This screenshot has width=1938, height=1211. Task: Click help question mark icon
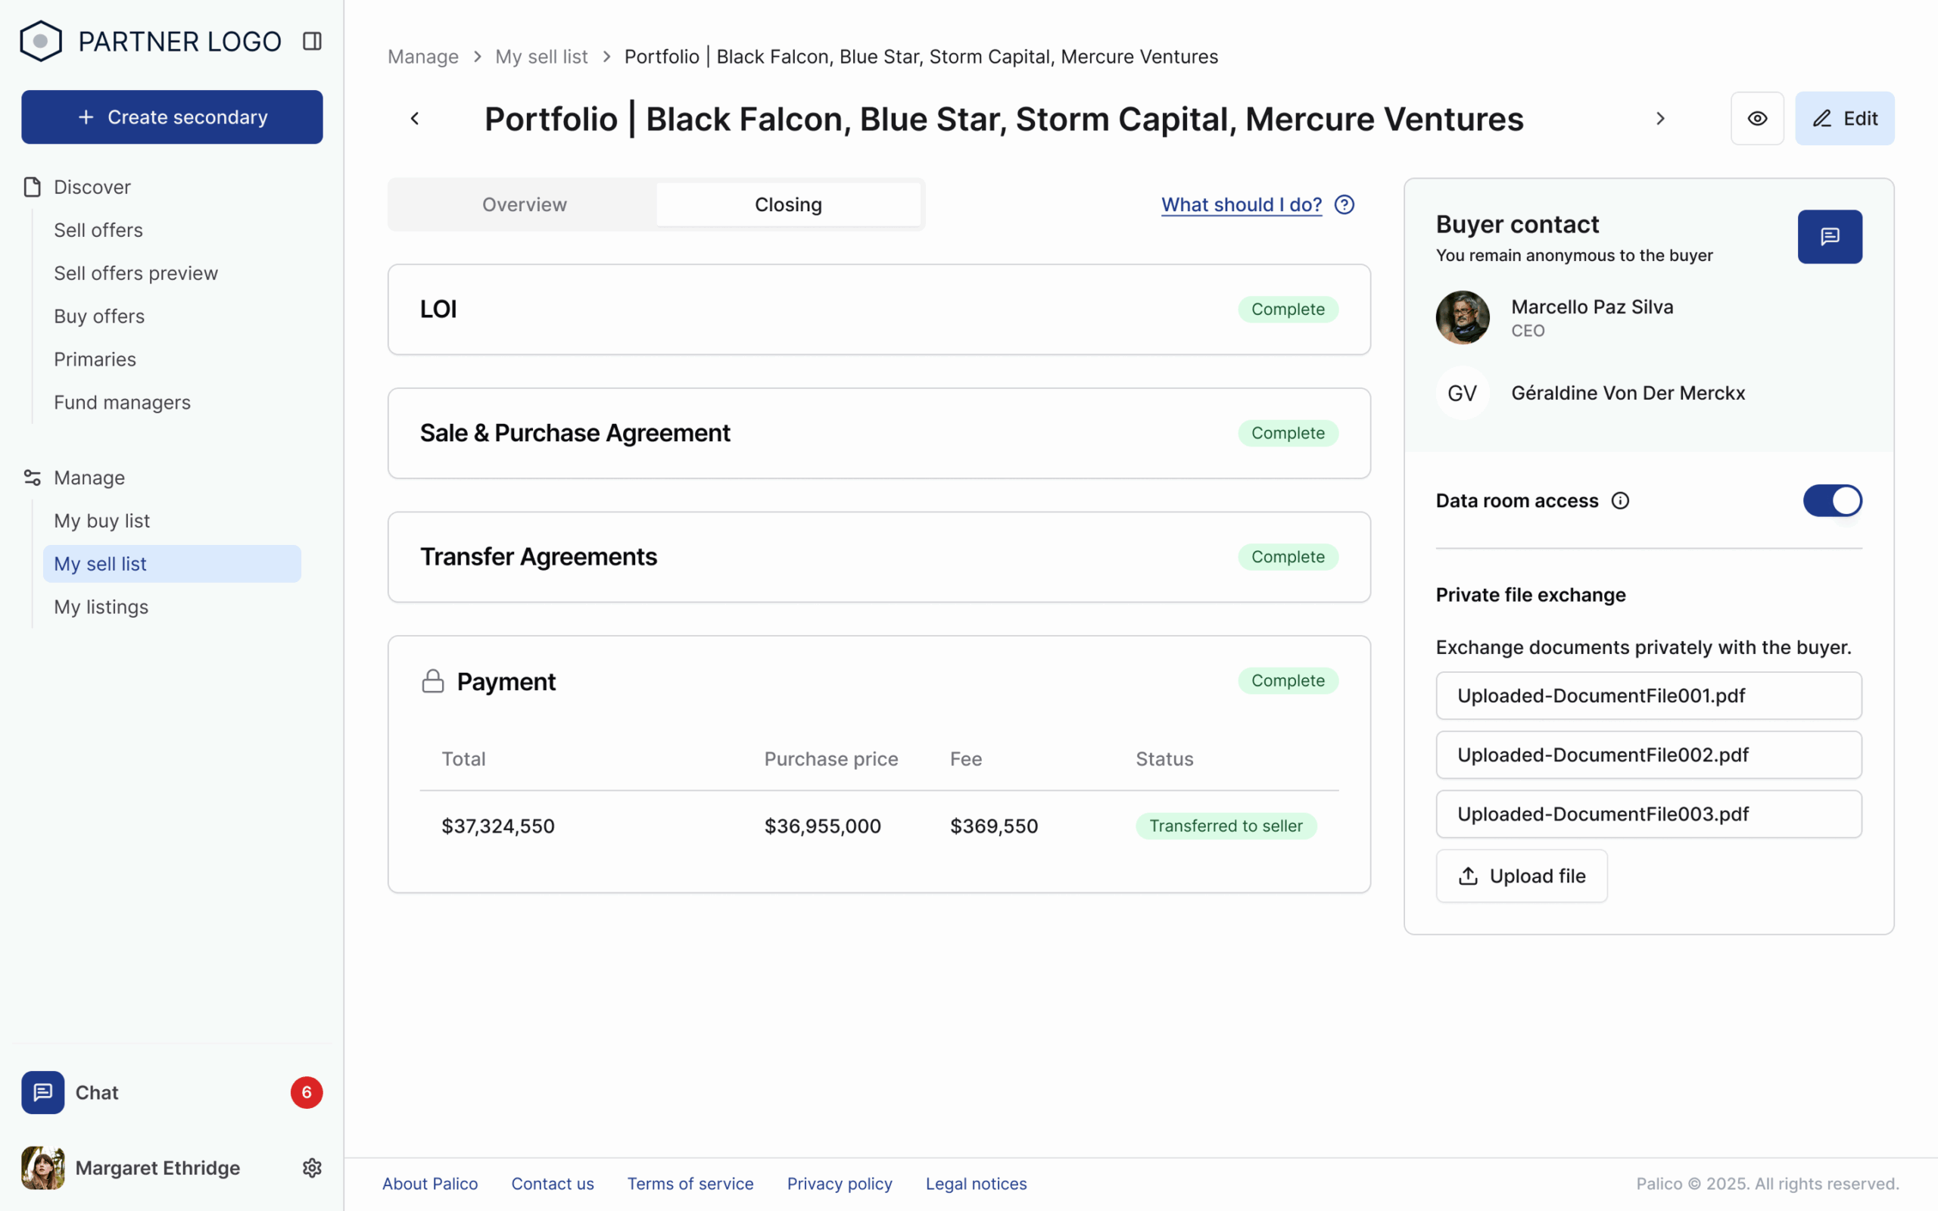point(1344,205)
